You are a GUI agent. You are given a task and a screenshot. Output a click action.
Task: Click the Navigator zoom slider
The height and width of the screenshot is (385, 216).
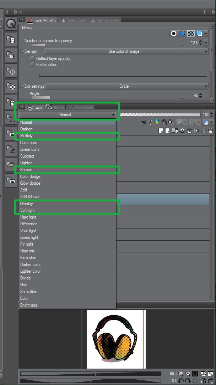coord(91,374)
